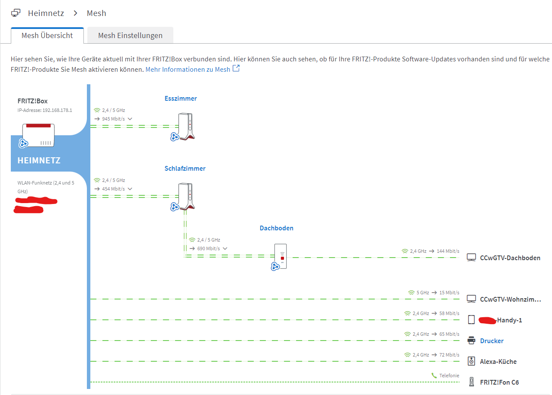
Task: Click the green Telefonie phone icon
Action: [x=434, y=376]
